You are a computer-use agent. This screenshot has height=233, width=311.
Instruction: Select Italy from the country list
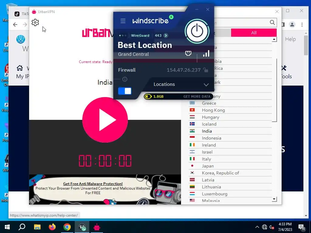point(230,159)
